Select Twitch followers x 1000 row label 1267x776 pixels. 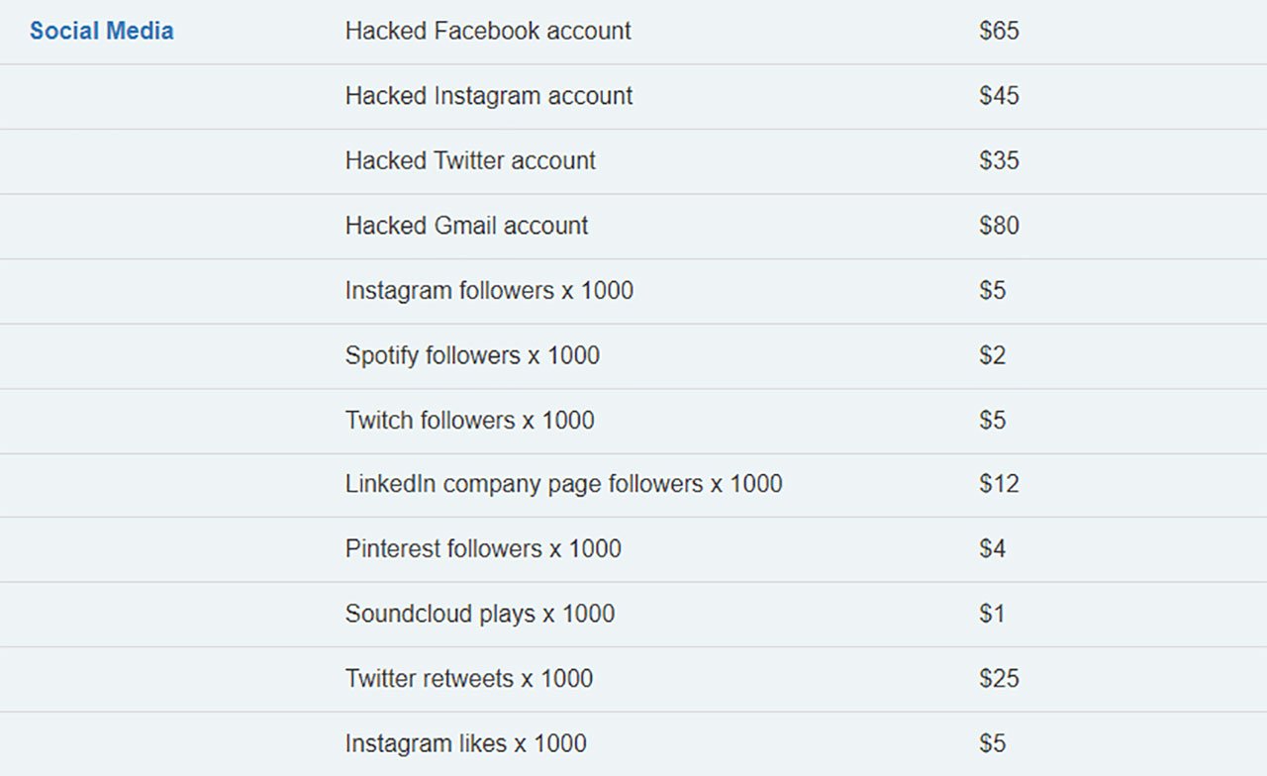(469, 420)
